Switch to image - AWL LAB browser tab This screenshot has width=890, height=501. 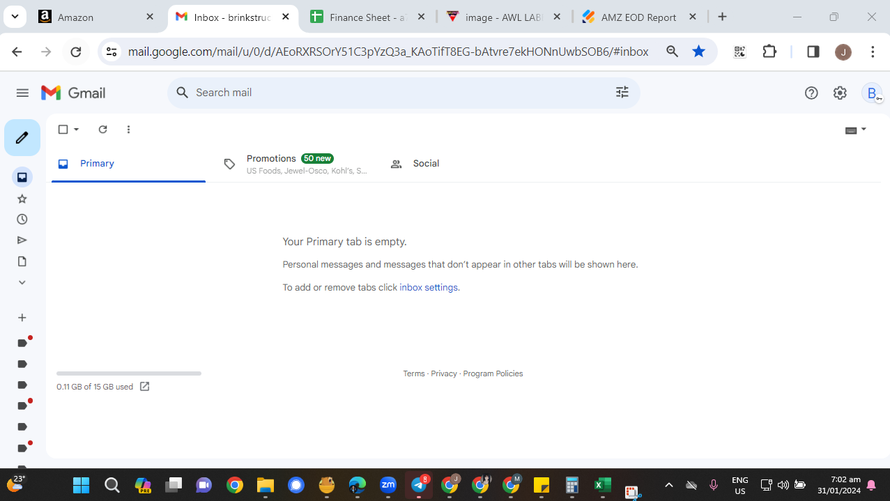click(x=504, y=17)
